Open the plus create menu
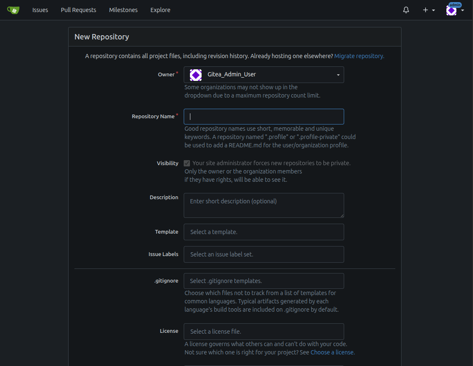Viewport: 473px width, 366px height. pyautogui.click(x=429, y=10)
